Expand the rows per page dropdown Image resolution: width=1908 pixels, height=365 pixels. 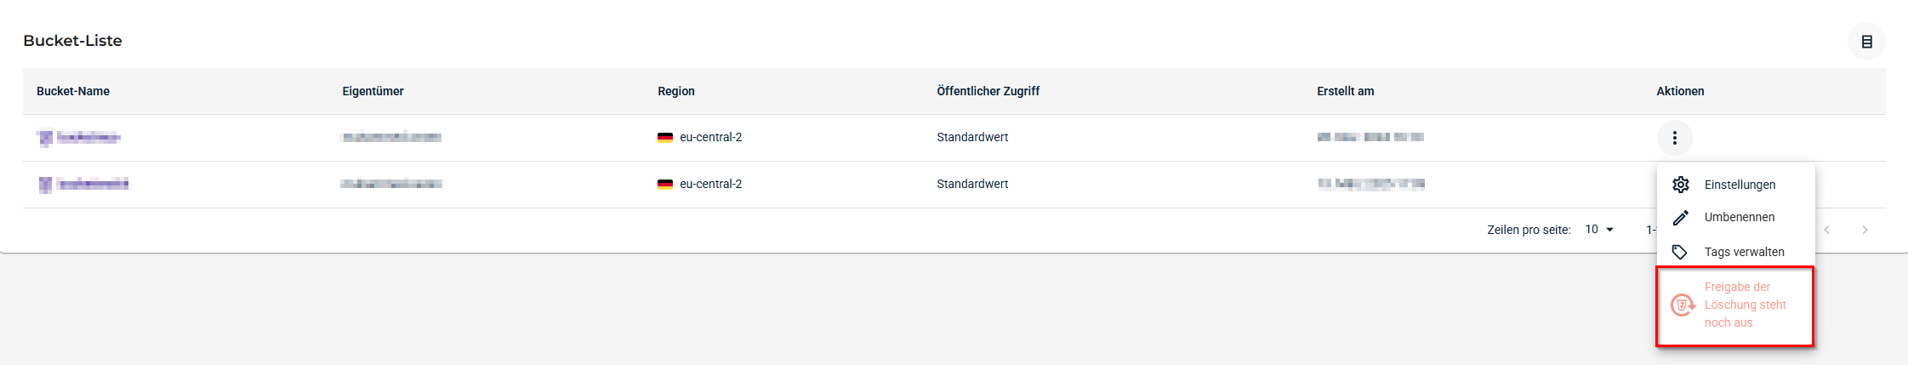1600,230
